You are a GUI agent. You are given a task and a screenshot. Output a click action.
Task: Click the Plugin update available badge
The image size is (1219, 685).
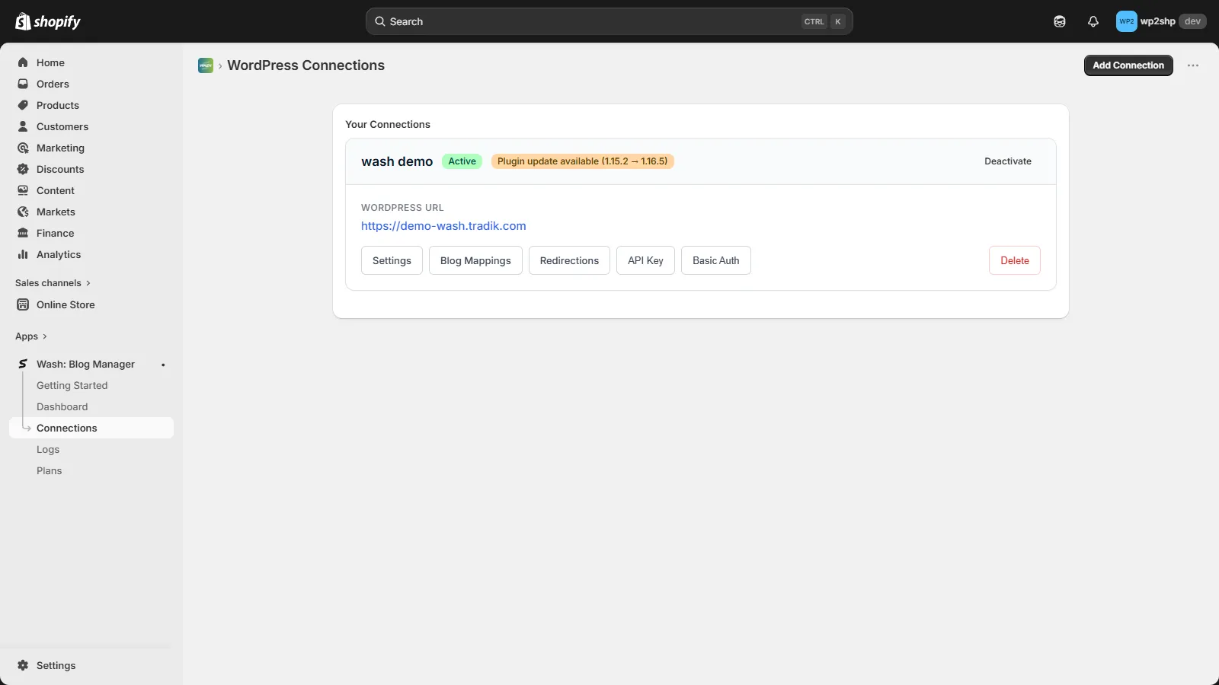coord(583,161)
